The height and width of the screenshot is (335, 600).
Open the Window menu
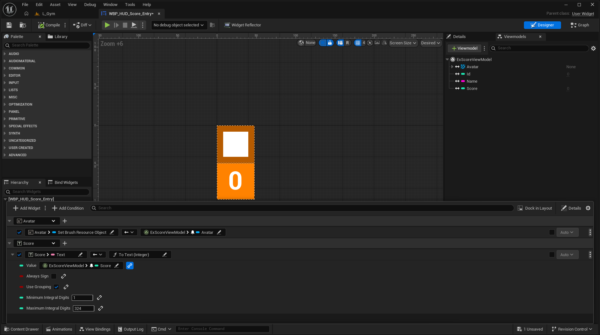point(110,5)
